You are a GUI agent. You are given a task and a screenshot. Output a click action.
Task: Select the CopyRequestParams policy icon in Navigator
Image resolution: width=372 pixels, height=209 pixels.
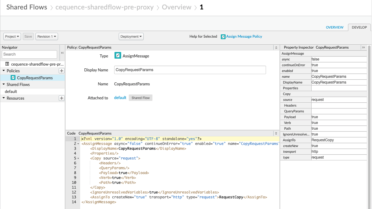point(12,77)
